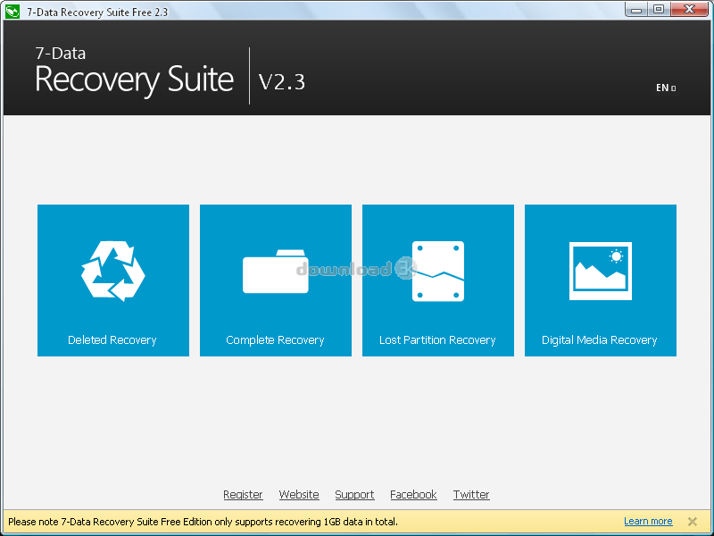The height and width of the screenshot is (536, 714).
Task: Click the app icon in title bar
Action: click(12, 12)
